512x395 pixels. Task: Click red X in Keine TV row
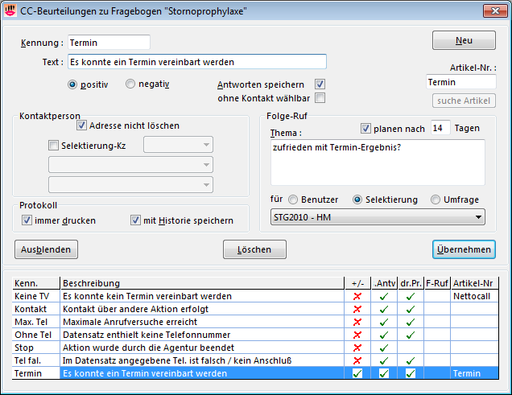(x=357, y=296)
